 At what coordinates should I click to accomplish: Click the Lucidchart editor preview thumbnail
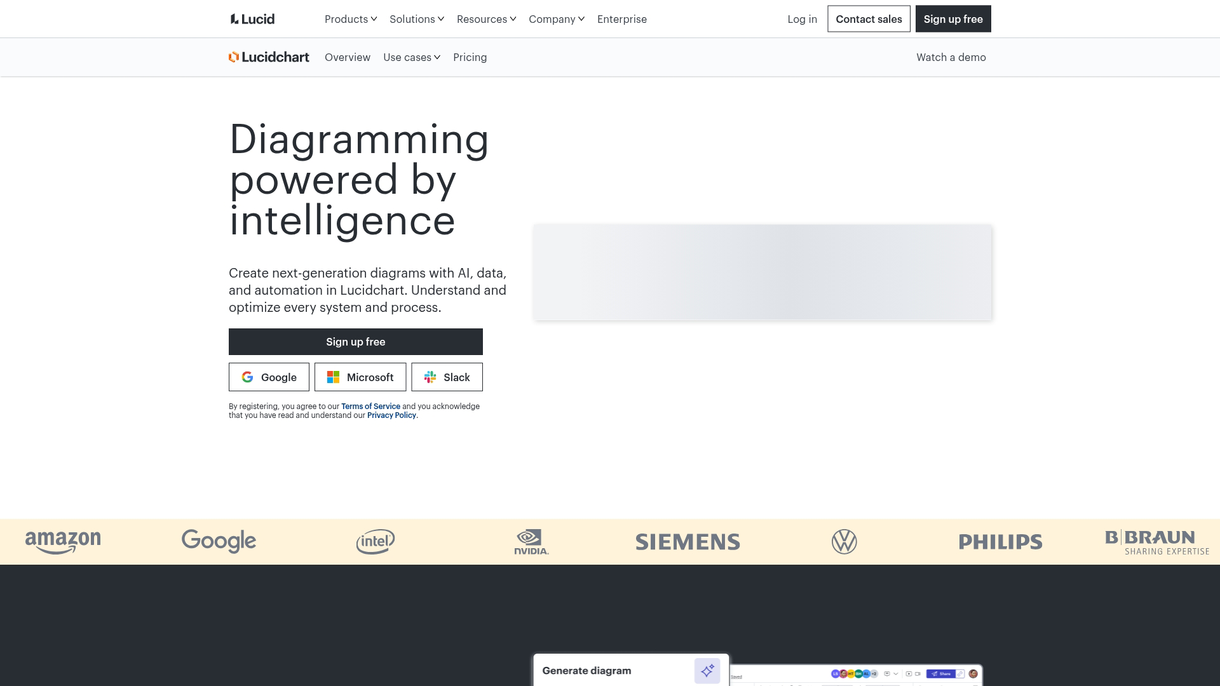pyautogui.click(x=856, y=675)
